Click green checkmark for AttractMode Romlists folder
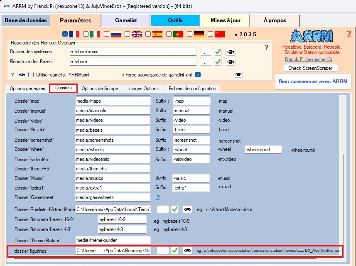This screenshot has width=356, height=266. (175, 209)
